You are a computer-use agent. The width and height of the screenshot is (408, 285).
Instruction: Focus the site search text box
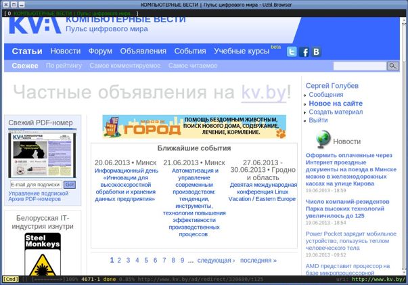coord(359,66)
